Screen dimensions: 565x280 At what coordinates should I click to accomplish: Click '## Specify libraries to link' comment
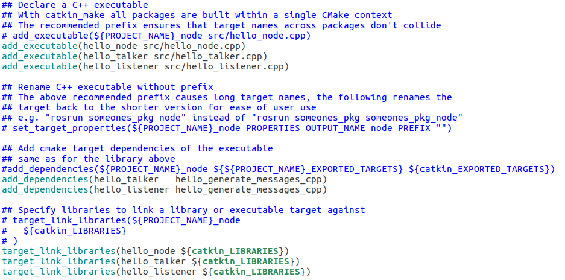coord(183,210)
